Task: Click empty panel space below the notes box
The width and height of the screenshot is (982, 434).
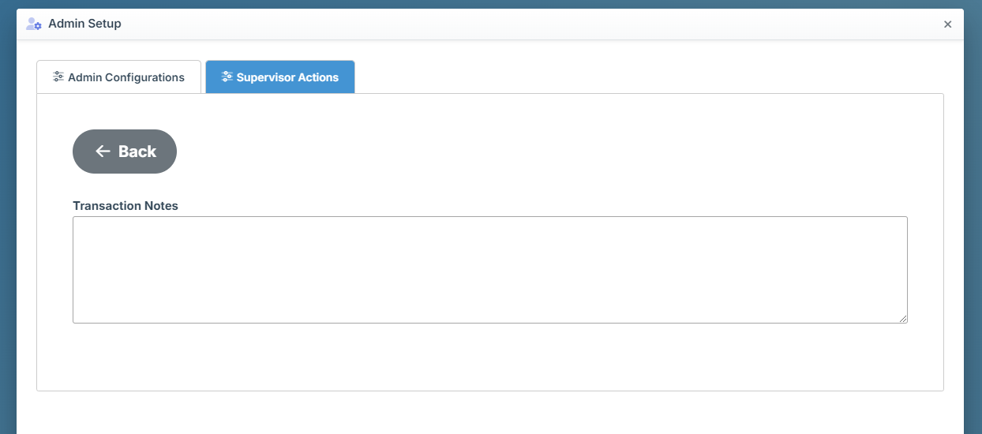Action: [x=489, y=357]
